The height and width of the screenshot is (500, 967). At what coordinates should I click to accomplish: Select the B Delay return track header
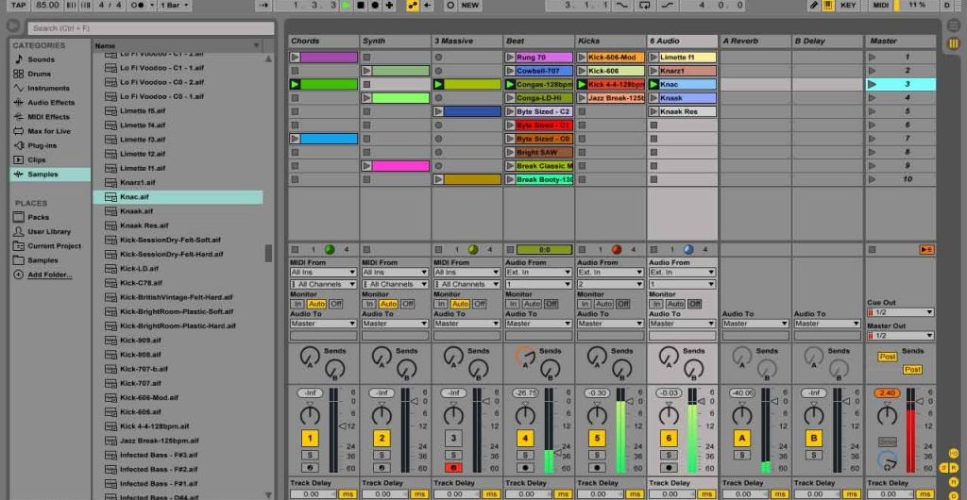(x=827, y=41)
